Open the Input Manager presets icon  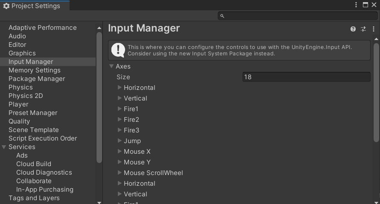[x=363, y=29]
